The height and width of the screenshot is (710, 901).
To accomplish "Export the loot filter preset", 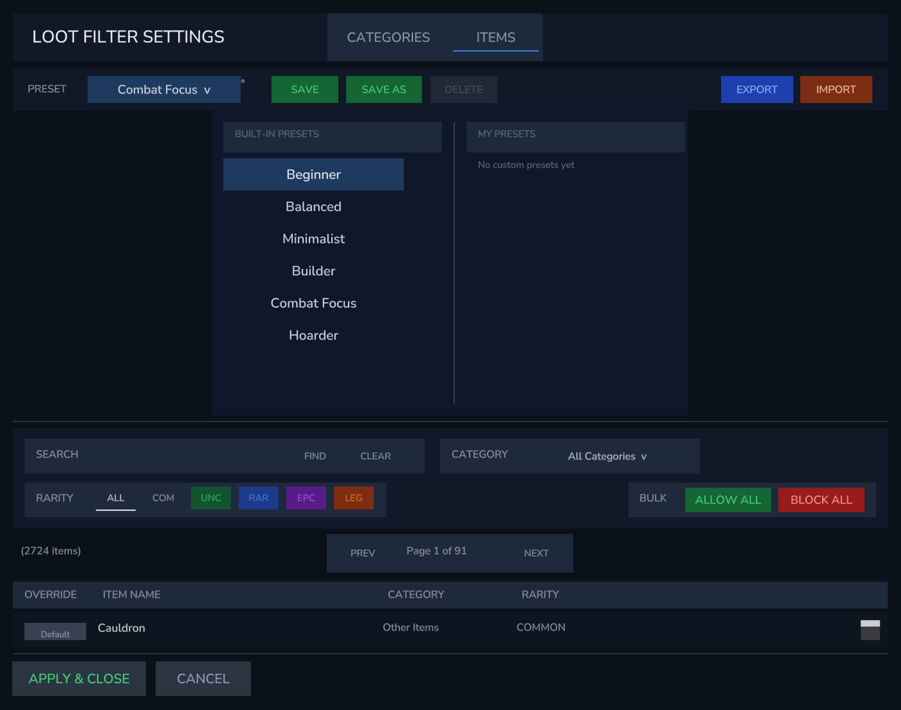I will [x=756, y=89].
